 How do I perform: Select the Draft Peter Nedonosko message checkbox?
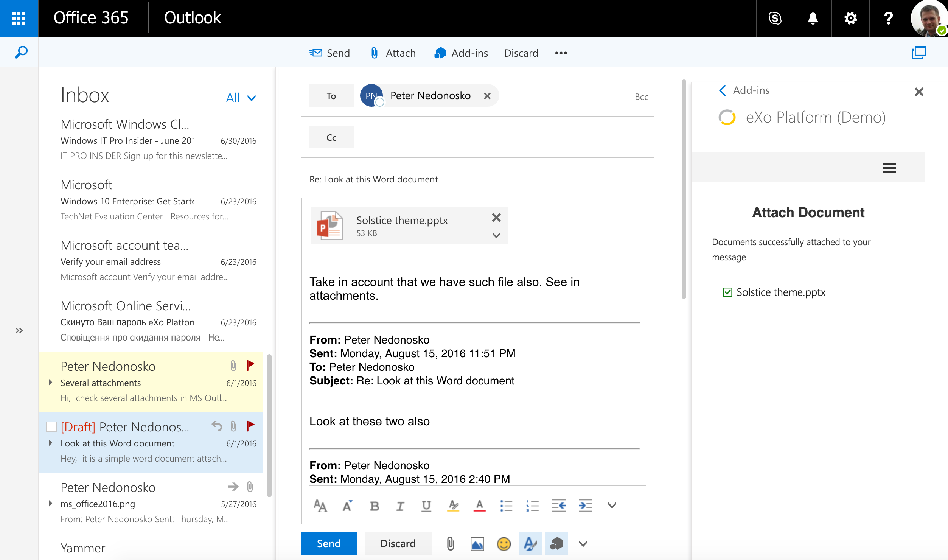[x=51, y=427]
